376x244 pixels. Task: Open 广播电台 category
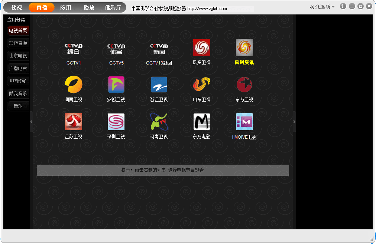click(x=18, y=68)
